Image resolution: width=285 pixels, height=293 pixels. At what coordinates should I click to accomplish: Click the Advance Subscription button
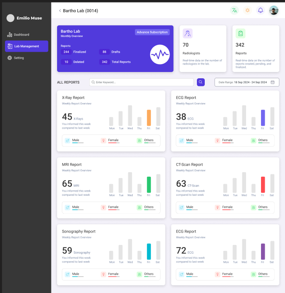(152, 32)
